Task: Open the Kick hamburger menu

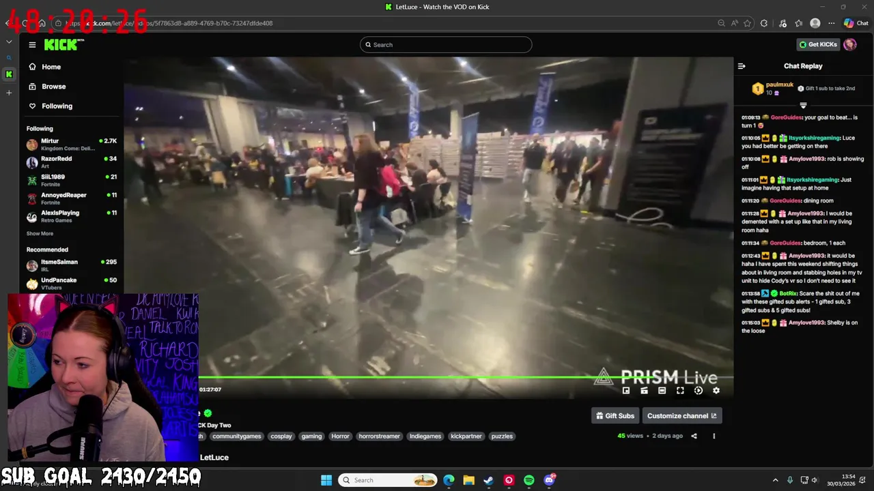Action: (32, 44)
